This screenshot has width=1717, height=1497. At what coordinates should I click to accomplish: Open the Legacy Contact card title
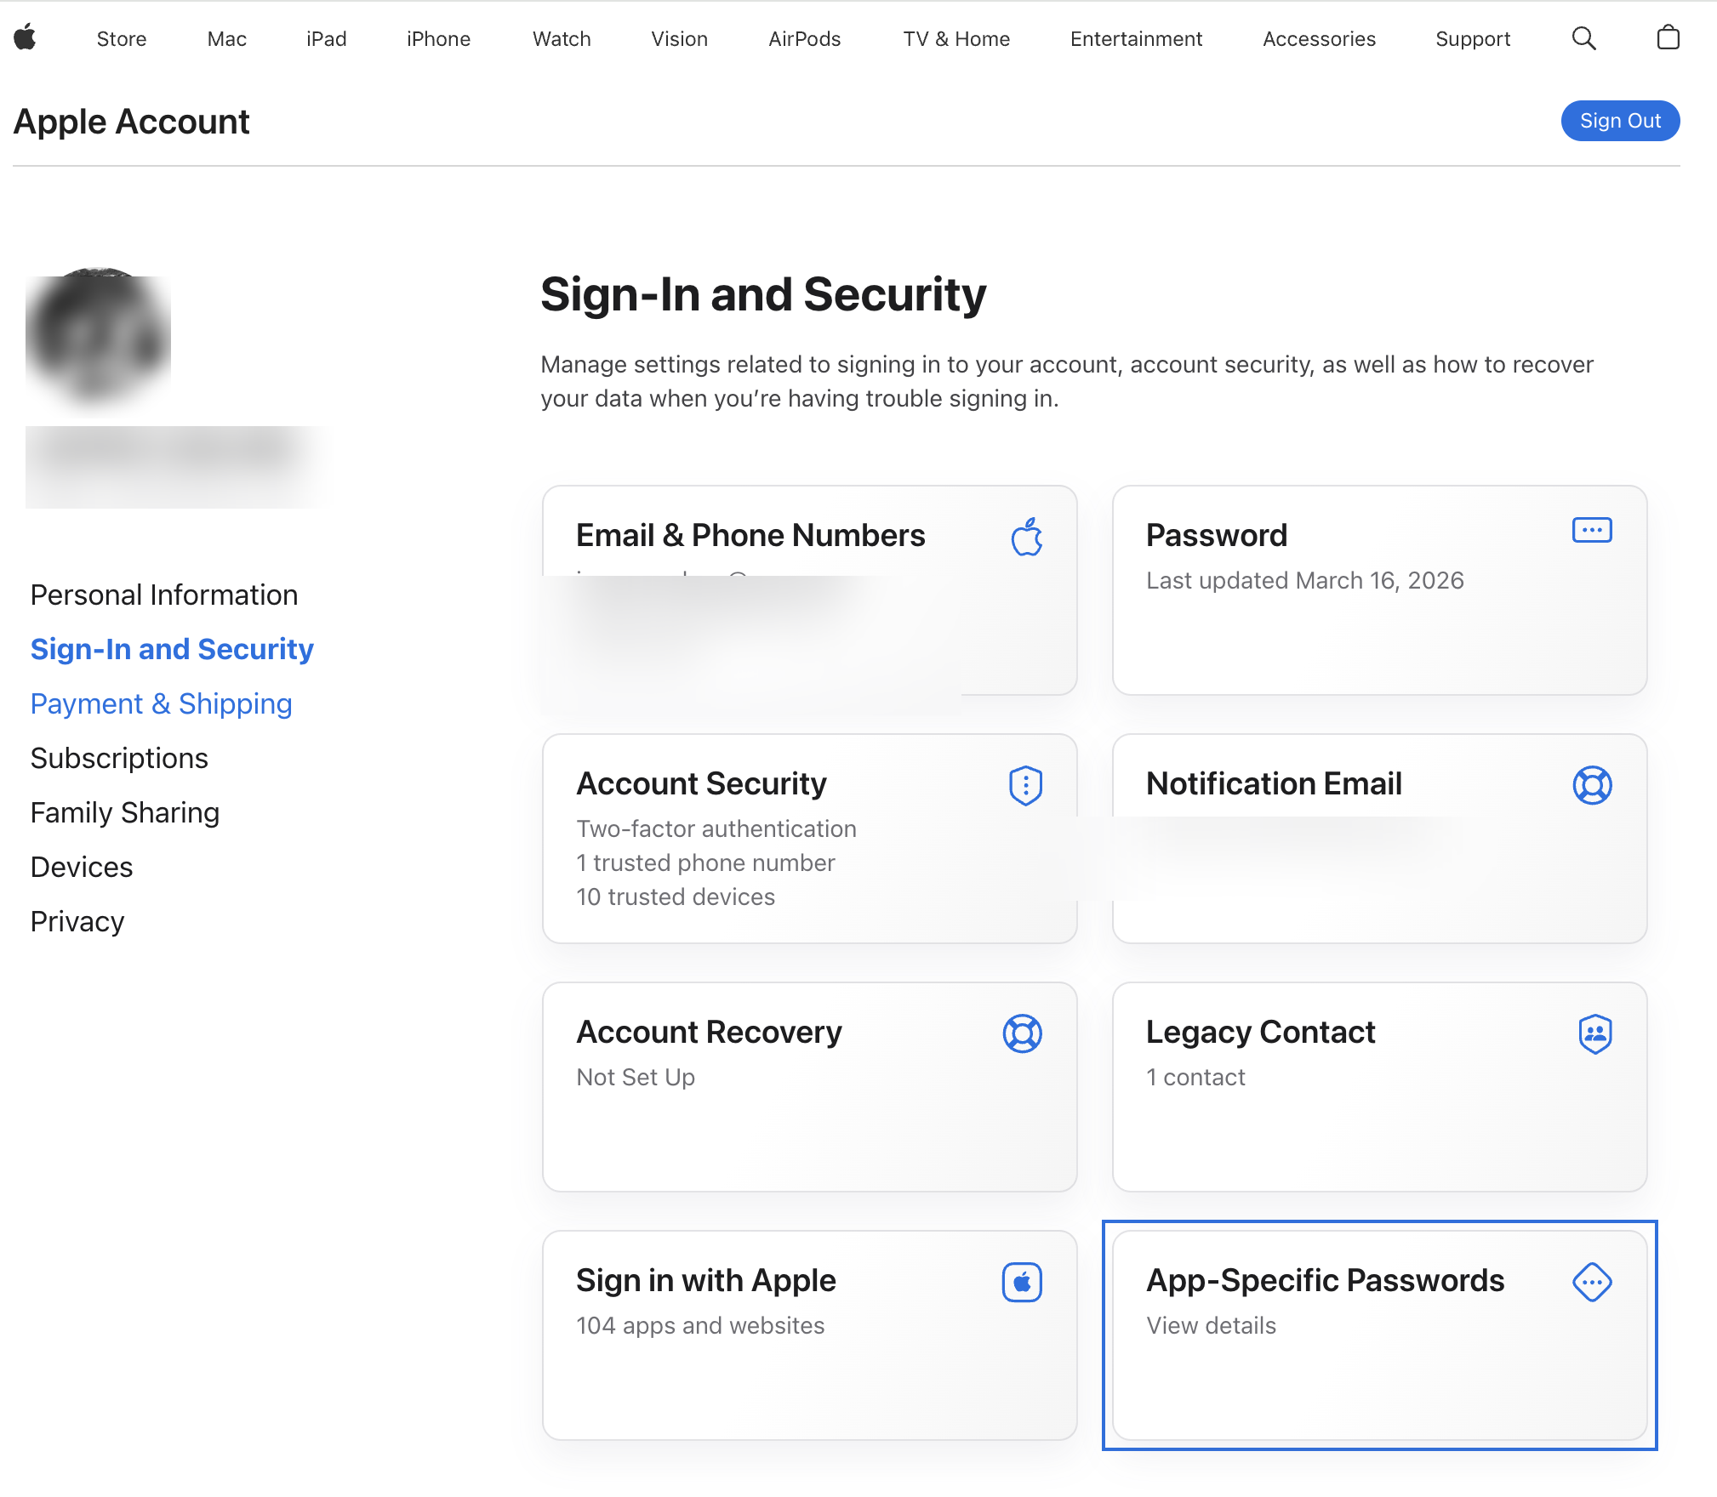(1261, 1032)
